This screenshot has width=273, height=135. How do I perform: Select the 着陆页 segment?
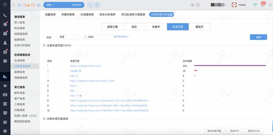(x=200, y=27)
